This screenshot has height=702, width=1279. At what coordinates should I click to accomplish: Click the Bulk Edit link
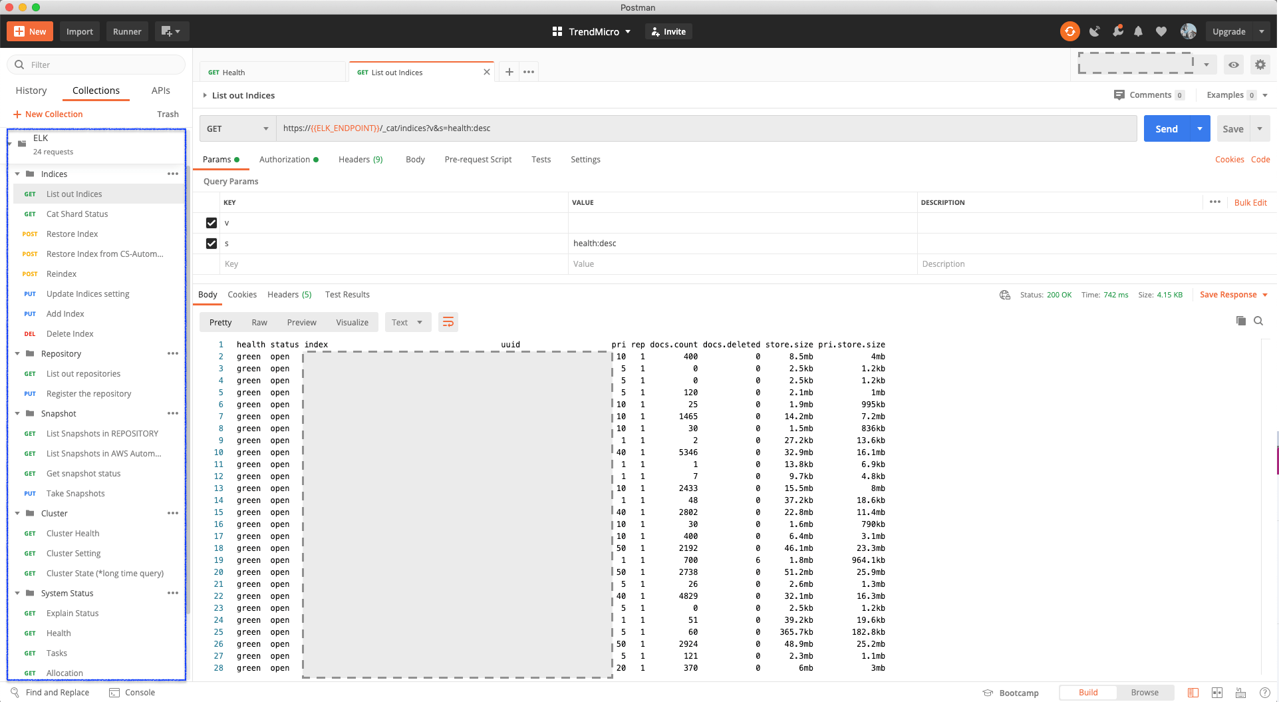click(1250, 202)
